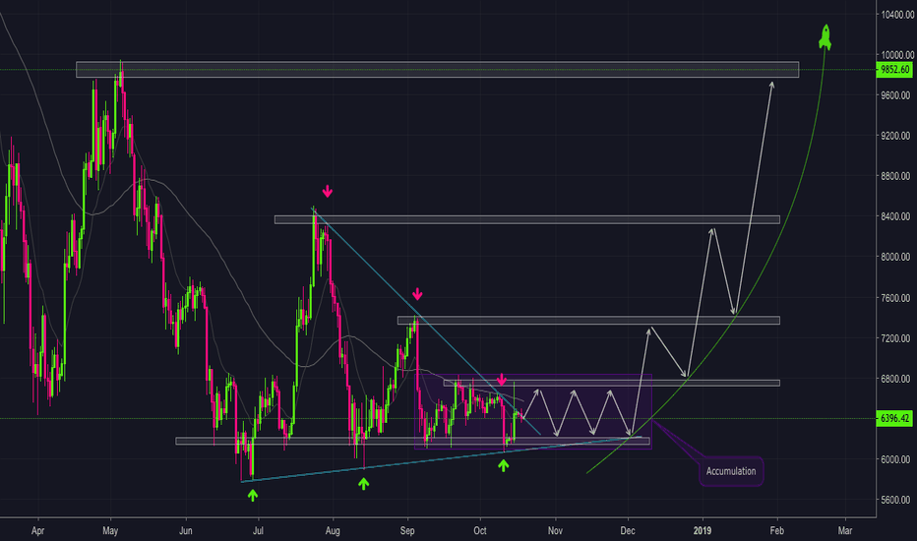This screenshot has height=541, width=917.
Task: Select the resistance zone box near 9852.60
Action: (x=438, y=69)
